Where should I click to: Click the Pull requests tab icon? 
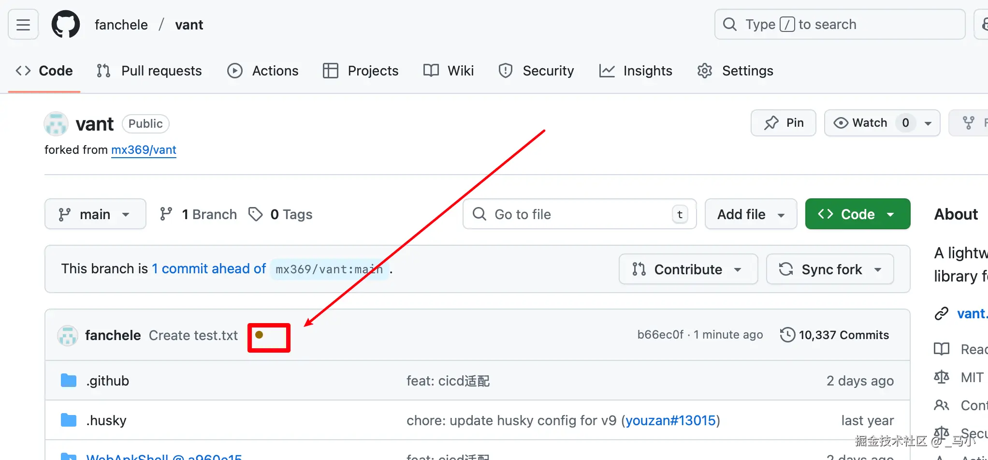click(103, 71)
